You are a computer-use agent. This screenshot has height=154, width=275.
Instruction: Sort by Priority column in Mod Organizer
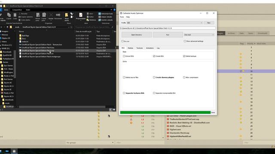tap(251, 44)
